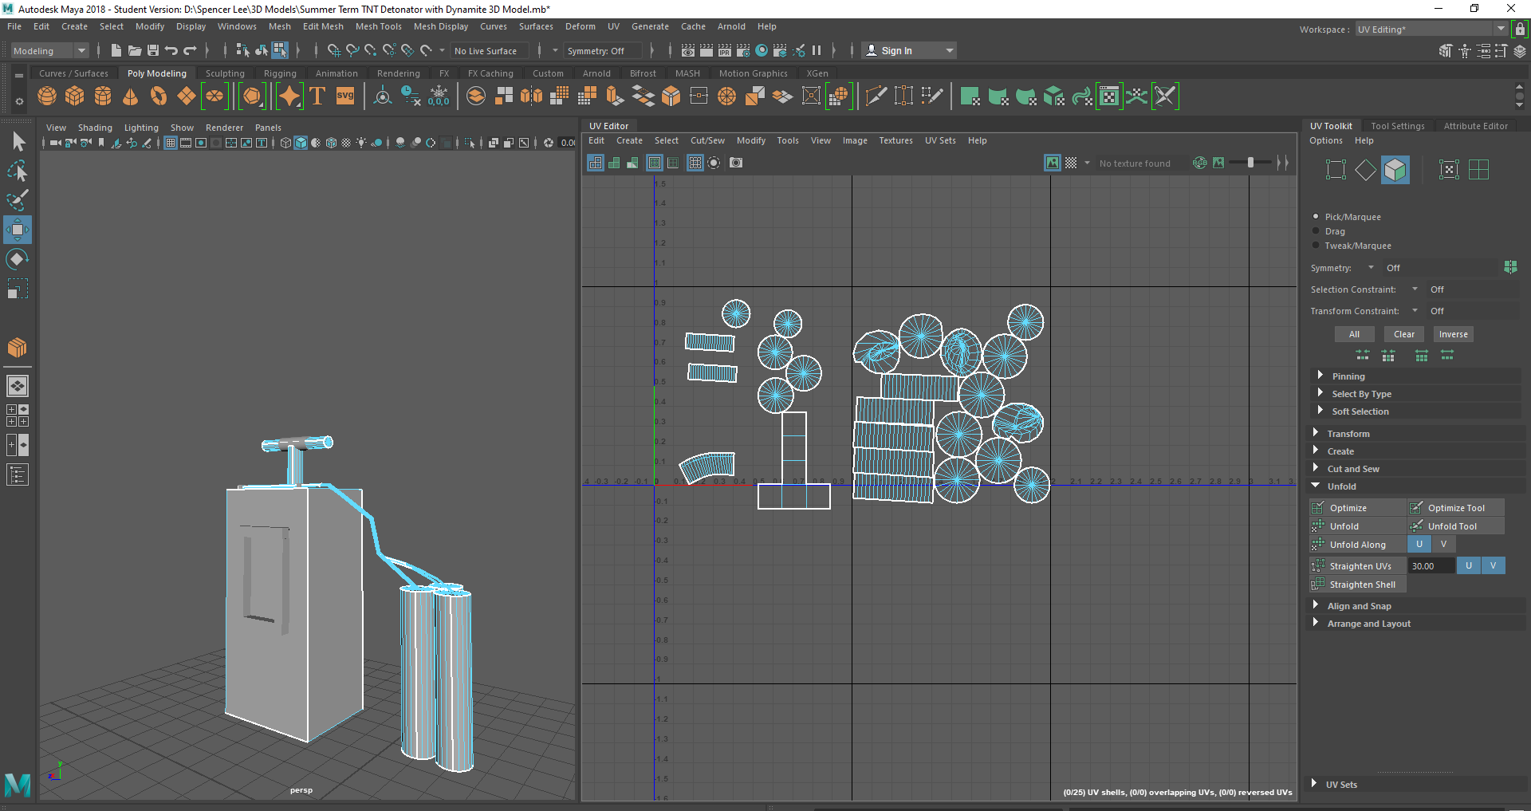This screenshot has width=1531, height=811.
Task: Click the Straighten Shell button
Action: [1362, 585]
